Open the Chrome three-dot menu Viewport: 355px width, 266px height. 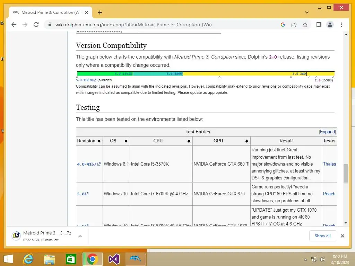(x=341, y=25)
